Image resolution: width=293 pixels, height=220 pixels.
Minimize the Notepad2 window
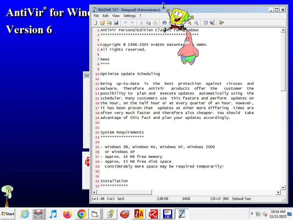pos(271,10)
